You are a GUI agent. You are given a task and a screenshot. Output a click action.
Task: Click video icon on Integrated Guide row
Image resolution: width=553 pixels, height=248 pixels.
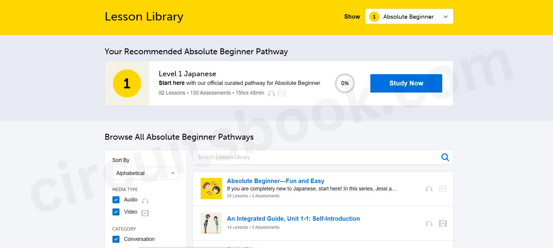[x=443, y=223]
